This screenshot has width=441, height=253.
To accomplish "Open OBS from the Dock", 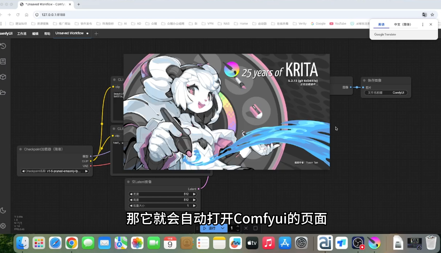I will (x=358, y=243).
